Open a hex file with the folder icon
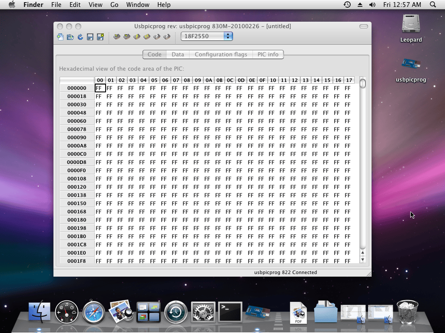Image resolution: width=445 pixels, height=333 pixels. [70, 36]
